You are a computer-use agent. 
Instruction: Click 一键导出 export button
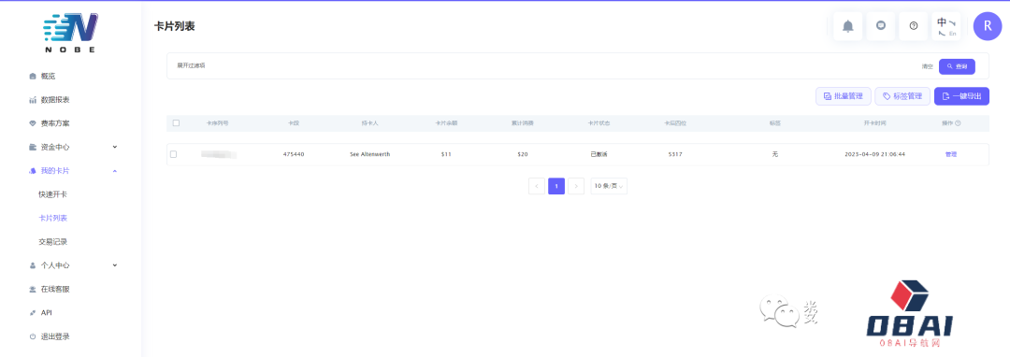coord(961,96)
